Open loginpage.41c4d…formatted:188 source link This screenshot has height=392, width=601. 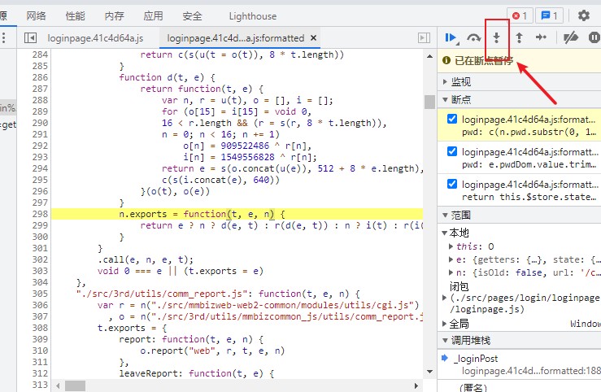pyautogui.click(x=531, y=371)
